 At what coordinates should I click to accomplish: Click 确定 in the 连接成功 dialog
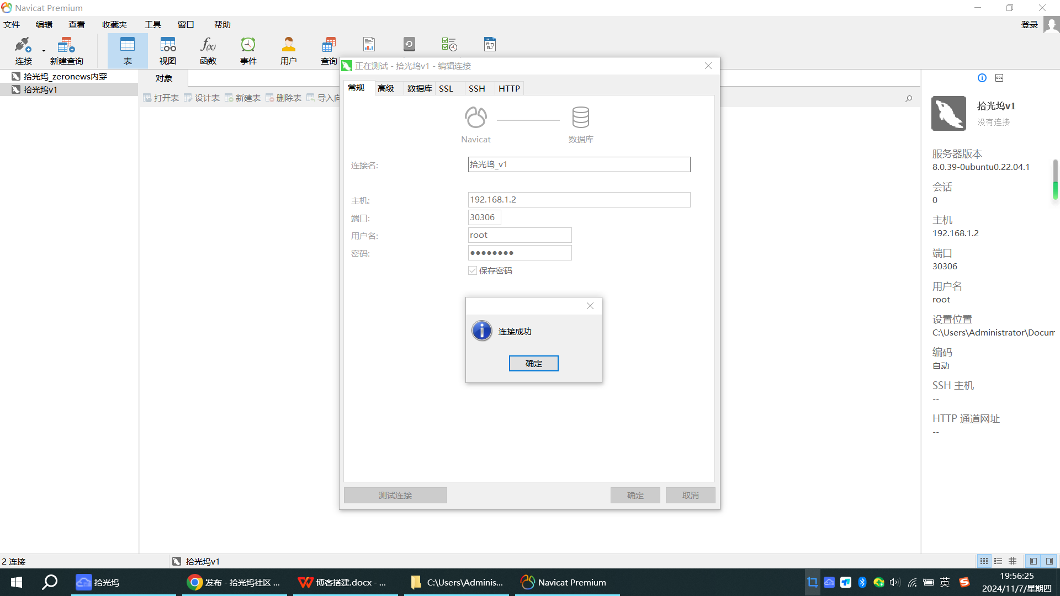533,363
